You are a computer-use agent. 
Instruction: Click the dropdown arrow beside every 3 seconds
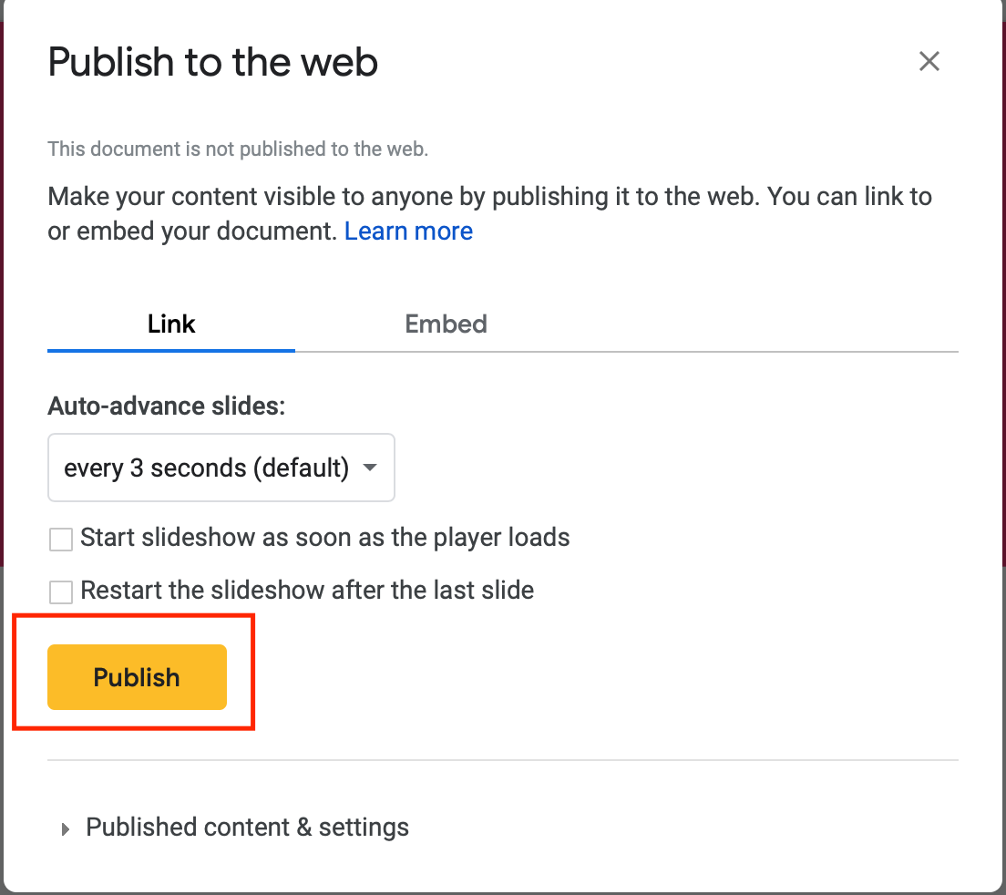(x=370, y=468)
